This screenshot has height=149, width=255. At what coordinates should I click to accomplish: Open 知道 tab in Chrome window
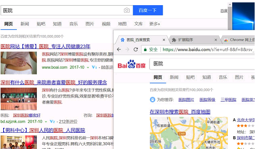coord(207,77)
